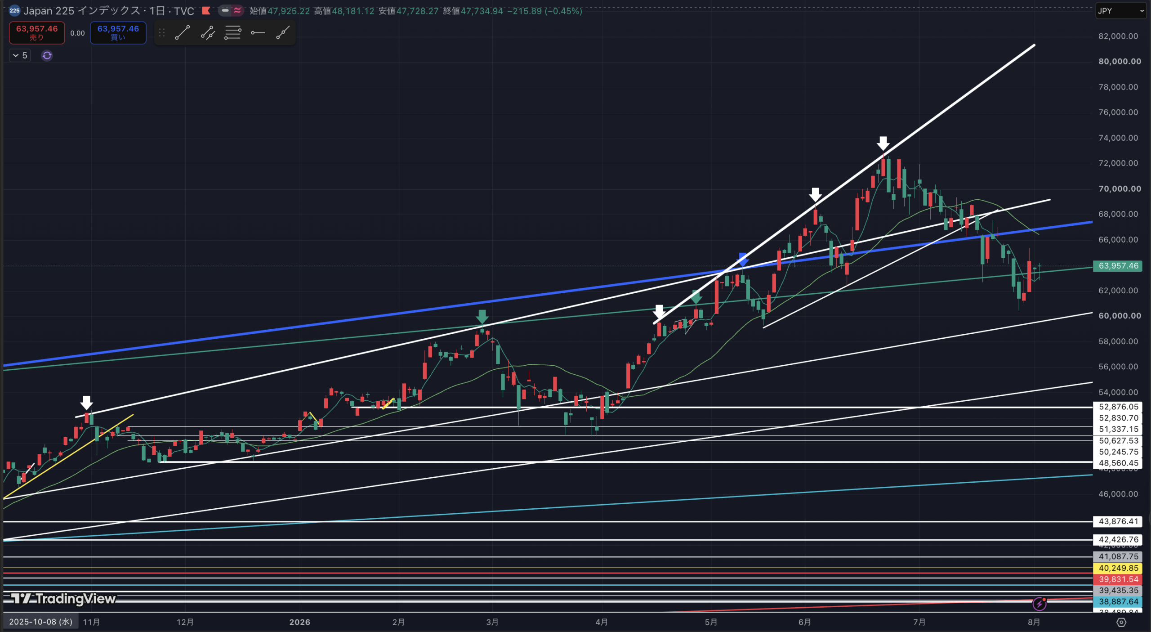Click the low price 安値 47,728.27

click(408, 11)
